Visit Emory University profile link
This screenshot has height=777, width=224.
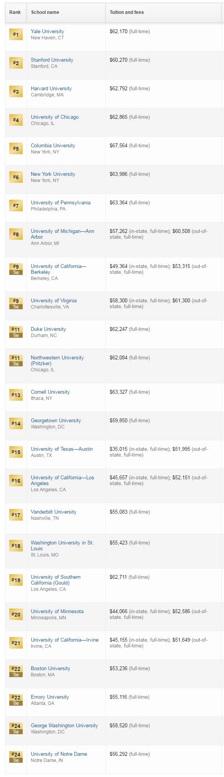[50, 697]
